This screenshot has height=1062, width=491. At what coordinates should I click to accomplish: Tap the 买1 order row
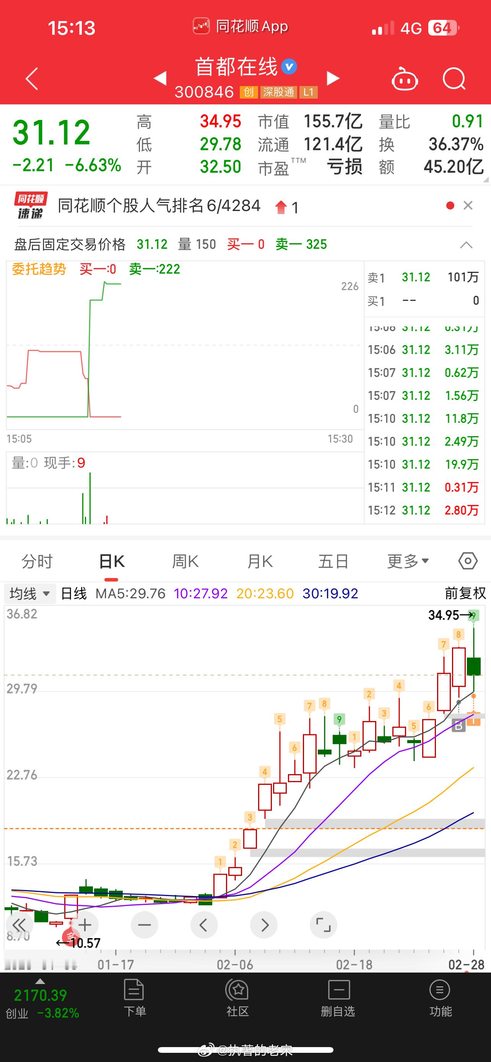point(423,300)
